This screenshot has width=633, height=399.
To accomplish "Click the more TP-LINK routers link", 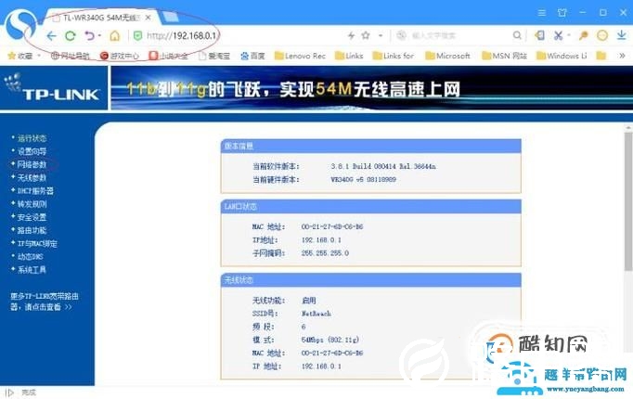I will pyautogui.click(x=44, y=302).
